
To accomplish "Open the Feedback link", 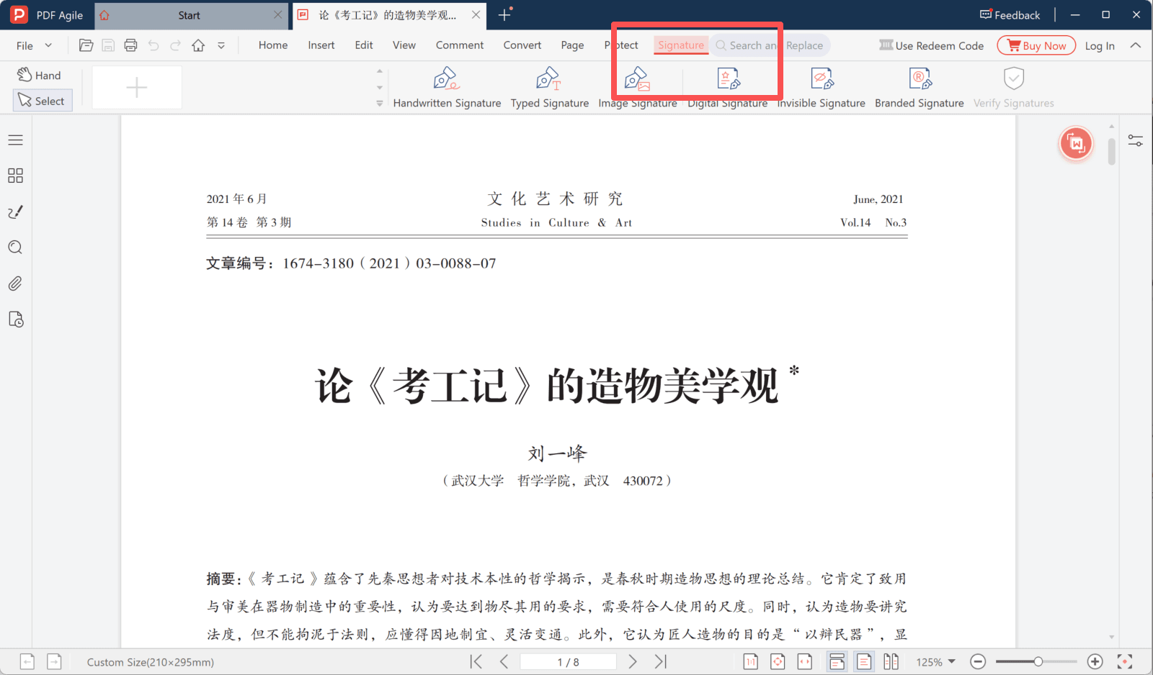I will 1010,15.
